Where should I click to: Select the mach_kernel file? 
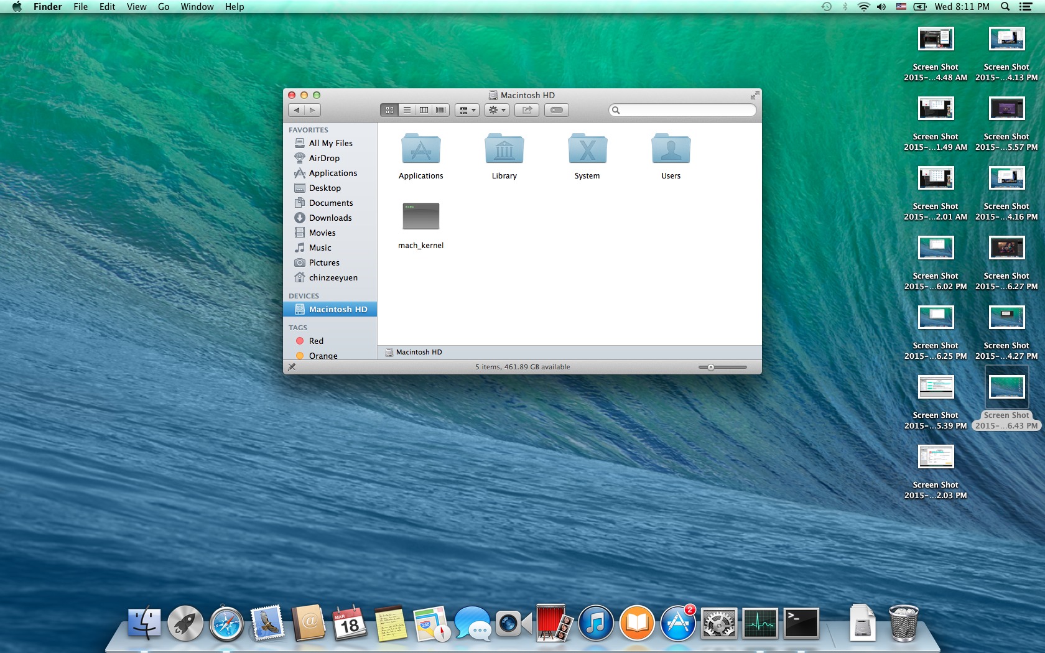point(420,217)
